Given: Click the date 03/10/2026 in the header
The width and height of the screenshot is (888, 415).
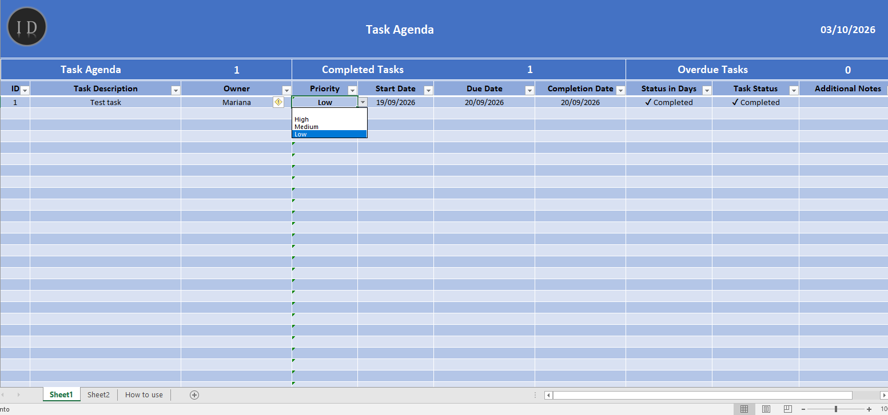Looking at the screenshot, I should pyautogui.click(x=848, y=30).
